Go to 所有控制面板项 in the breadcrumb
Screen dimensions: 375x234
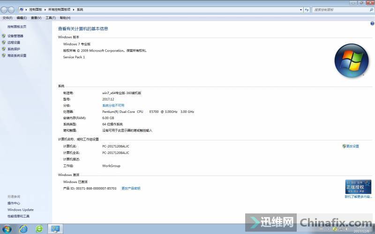coord(60,9)
